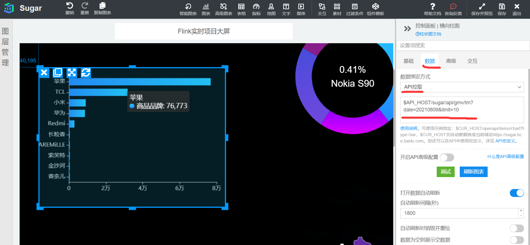The height and width of the screenshot is (245, 530).
Task: Open consultation feedback (咨询反馈)
Action: [x=453, y=9]
